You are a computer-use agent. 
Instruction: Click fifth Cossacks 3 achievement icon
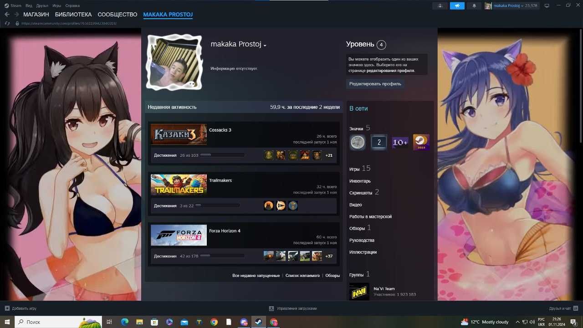coord(317,155)
